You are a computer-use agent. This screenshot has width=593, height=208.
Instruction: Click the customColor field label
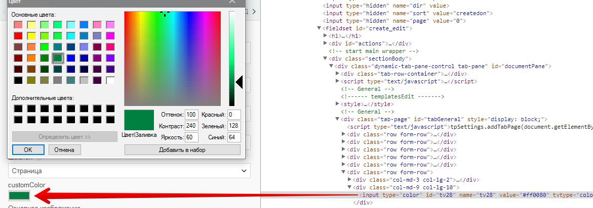click(27, 185)
